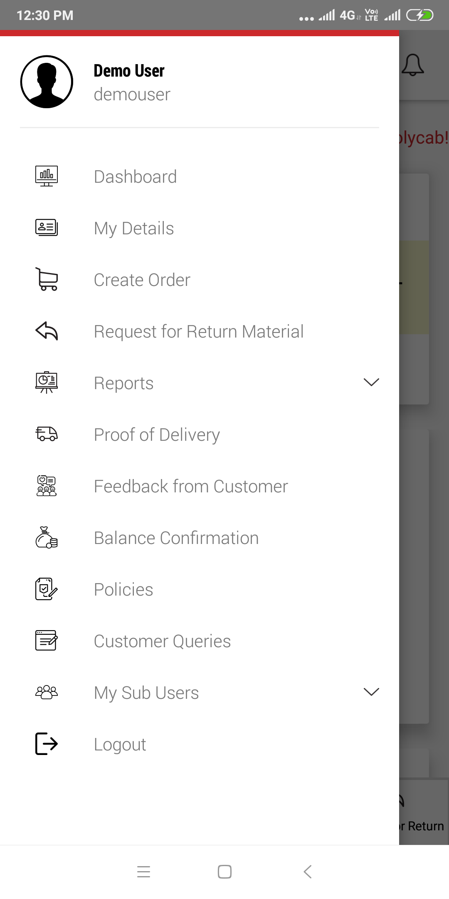449x899 pixels.
Task: Select Request for Return Material
Action: [x=200, y=331]
